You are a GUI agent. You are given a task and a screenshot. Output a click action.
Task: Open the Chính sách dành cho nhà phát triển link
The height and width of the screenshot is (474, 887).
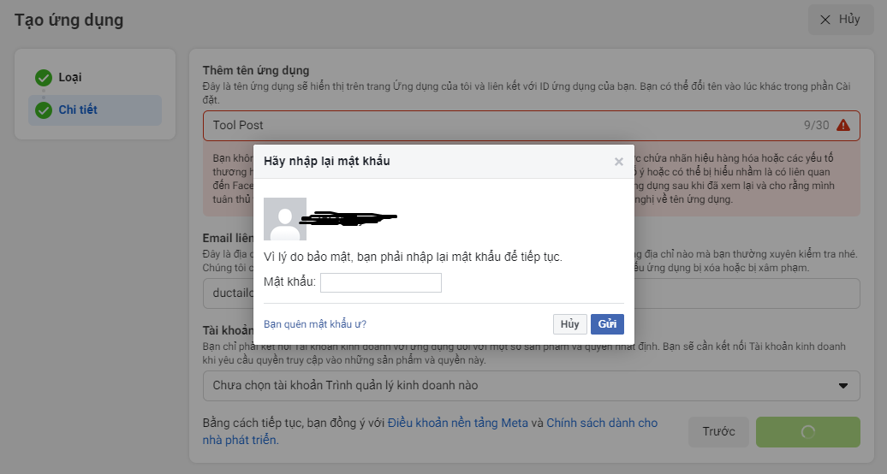pos(601,423)
